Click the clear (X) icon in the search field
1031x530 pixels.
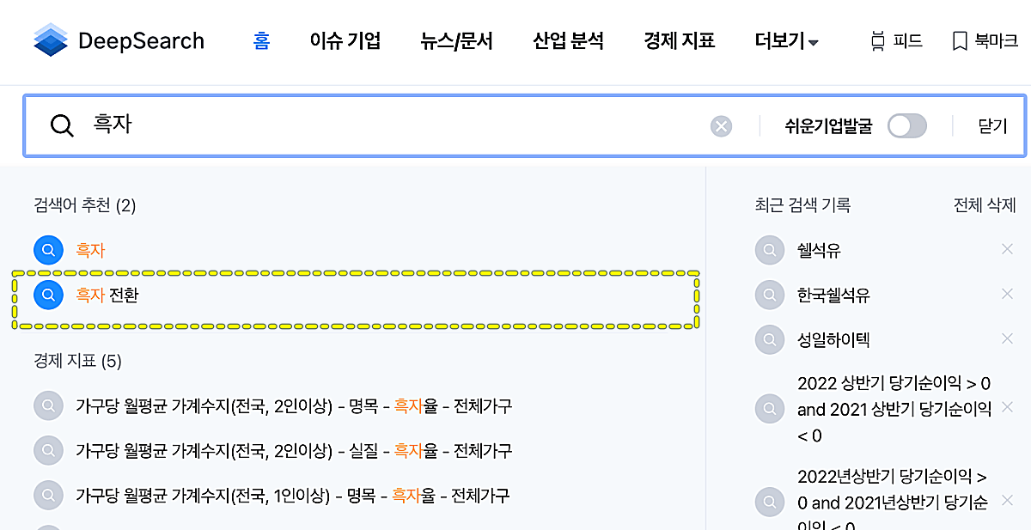click(721, 125)
